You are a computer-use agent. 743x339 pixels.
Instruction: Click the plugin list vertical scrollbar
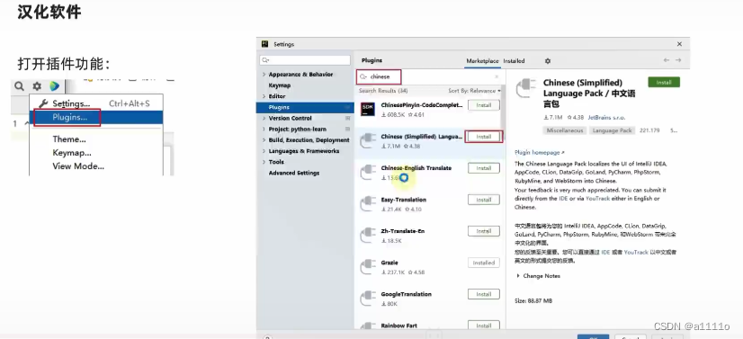(x=503, y=113)
